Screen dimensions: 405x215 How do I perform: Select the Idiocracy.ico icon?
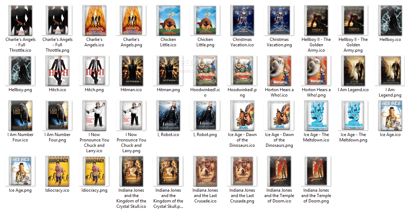57,171
